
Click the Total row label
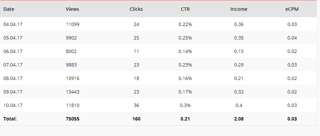coord(10,119)
